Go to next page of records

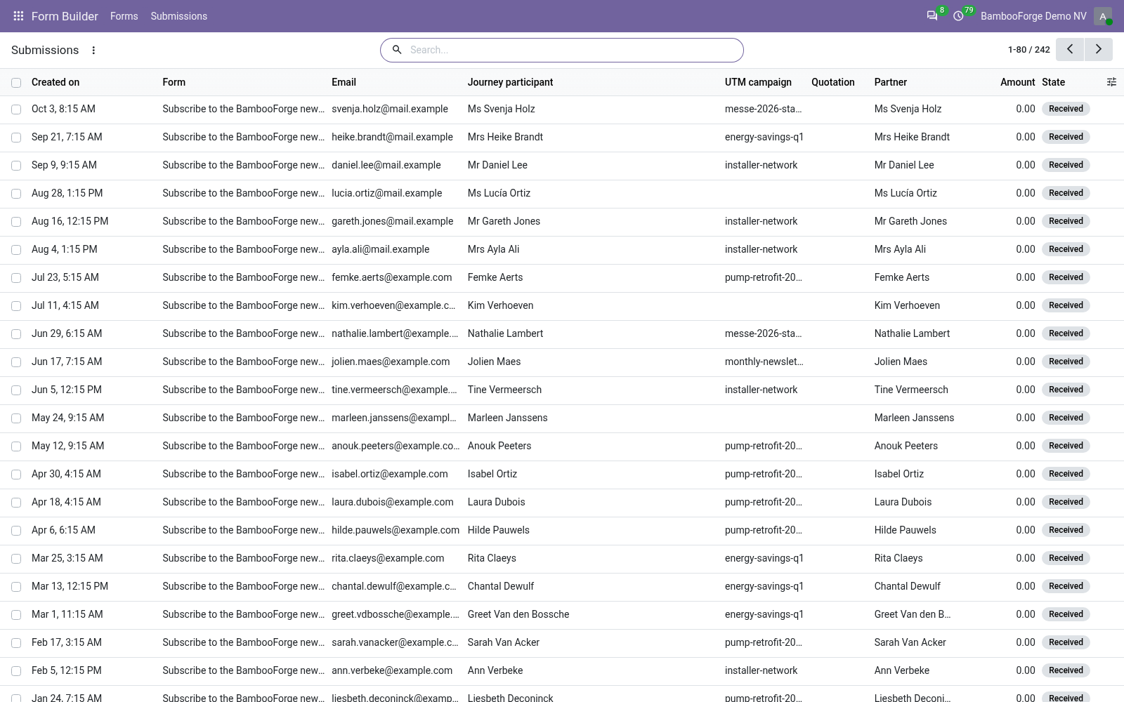tap(1099, 49)
